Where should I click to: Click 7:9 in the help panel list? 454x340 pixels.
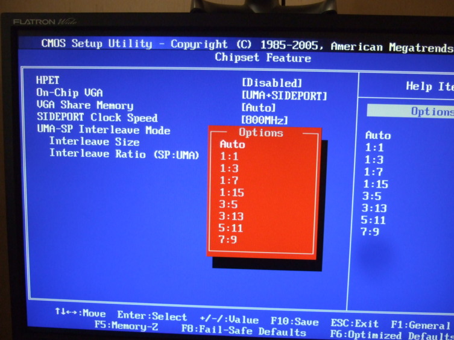pos(370,231)
